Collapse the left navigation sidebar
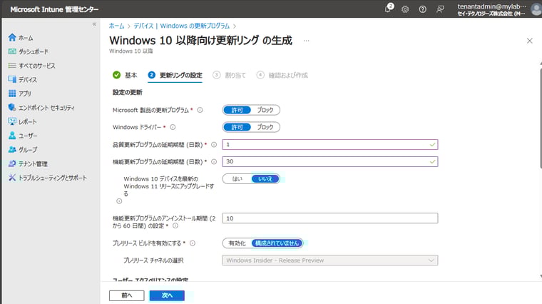The image size is (542, 304). pyautogui.click(x=94, y=24)
